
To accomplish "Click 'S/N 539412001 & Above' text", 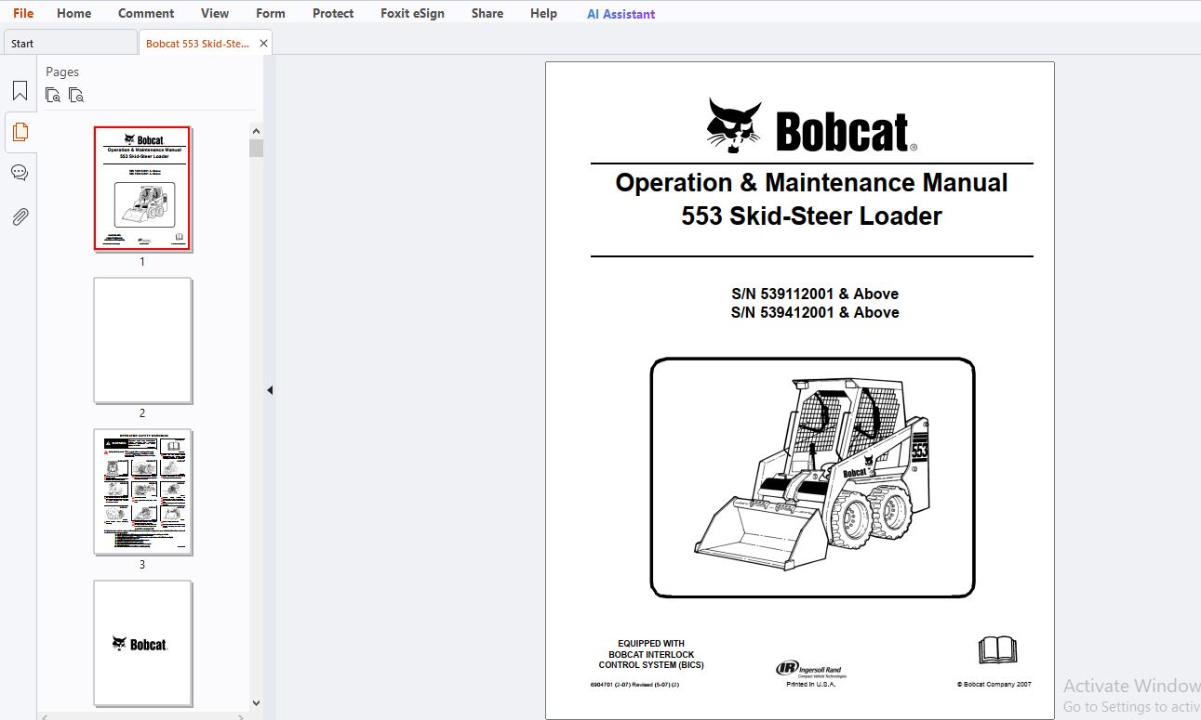I will pos(815,312).
